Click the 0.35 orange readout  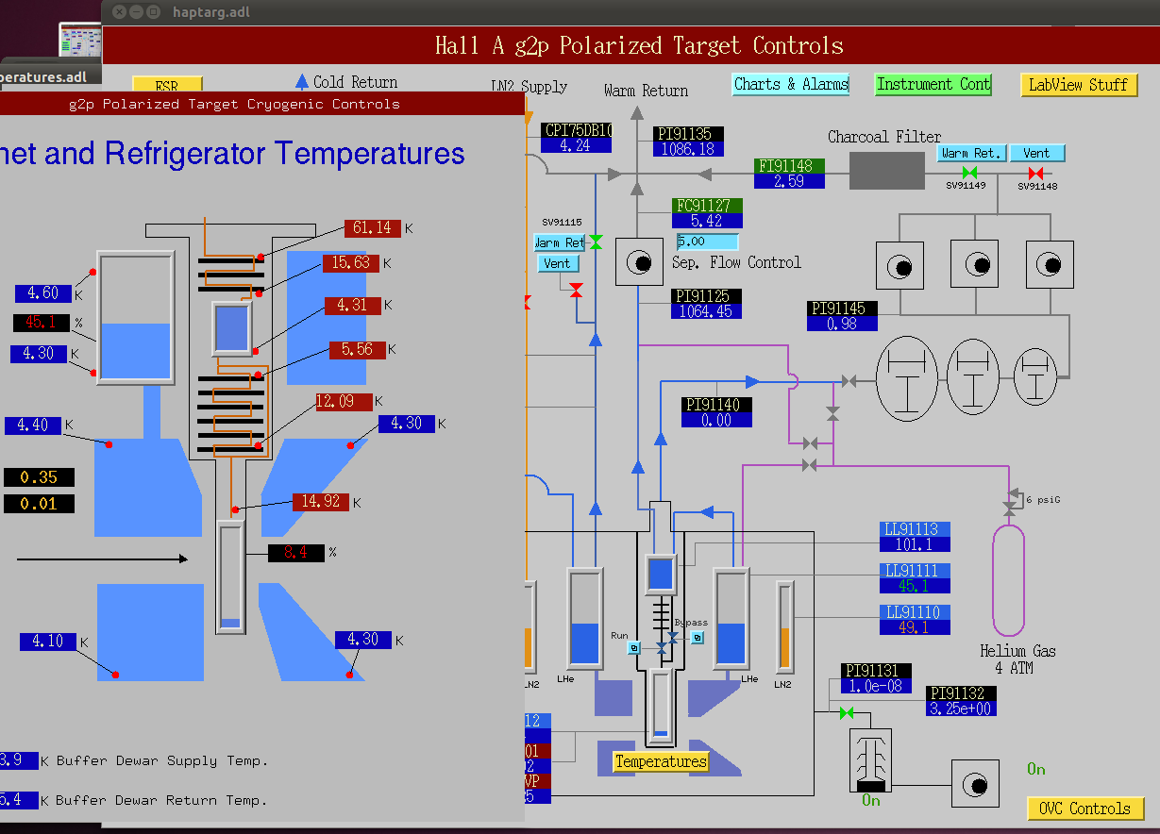click(39, 477)
